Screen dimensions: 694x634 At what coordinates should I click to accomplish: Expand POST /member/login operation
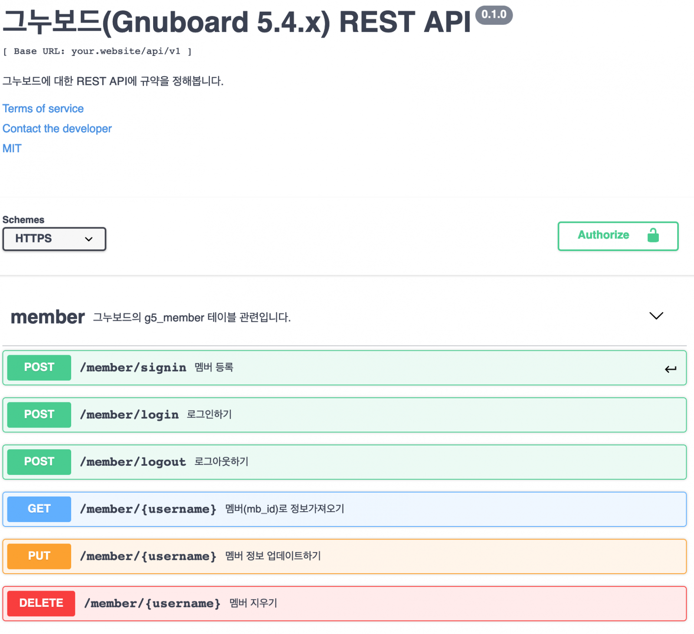tap(344, 415)
